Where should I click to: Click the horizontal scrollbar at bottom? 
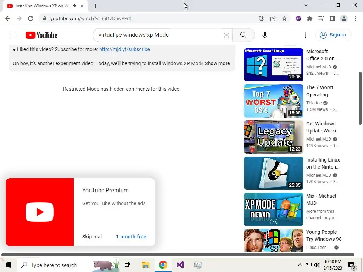click(x=178, y=255)
